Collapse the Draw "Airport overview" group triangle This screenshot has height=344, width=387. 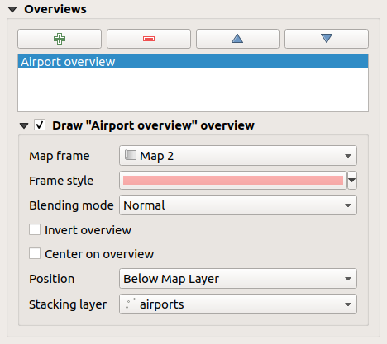coord(24,126)
